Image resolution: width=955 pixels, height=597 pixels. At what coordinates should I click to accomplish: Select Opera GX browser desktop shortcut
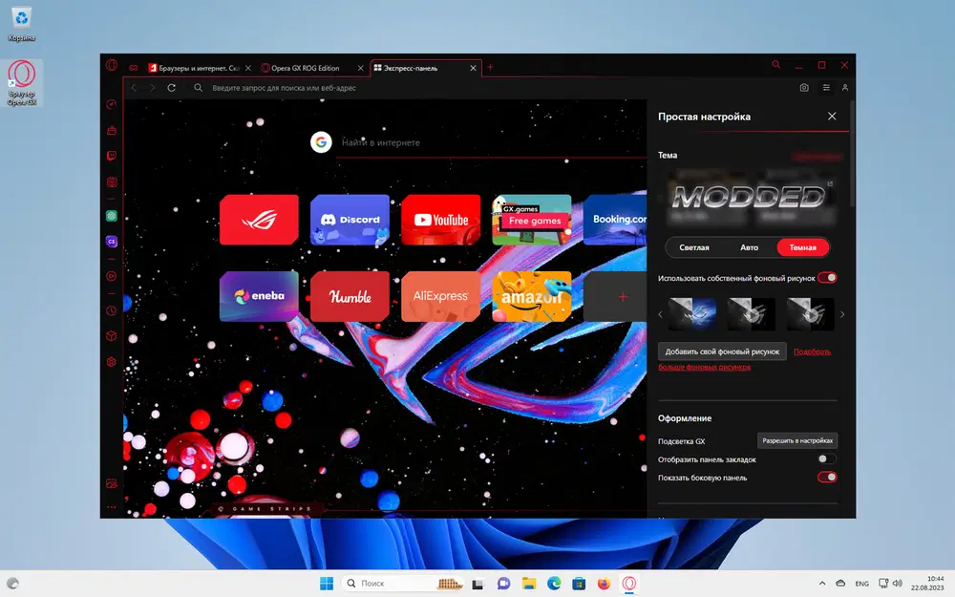22,83
